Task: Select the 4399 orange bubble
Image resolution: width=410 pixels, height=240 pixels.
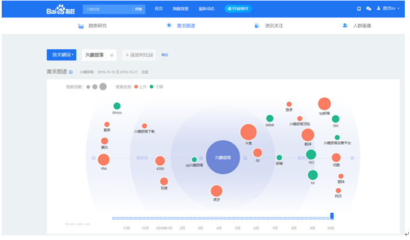Action: tap(160, 161)
